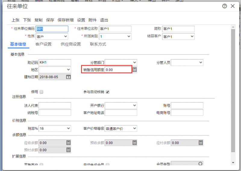Save the record with 保存
The image size is (241, 171).
coord(50,20)
